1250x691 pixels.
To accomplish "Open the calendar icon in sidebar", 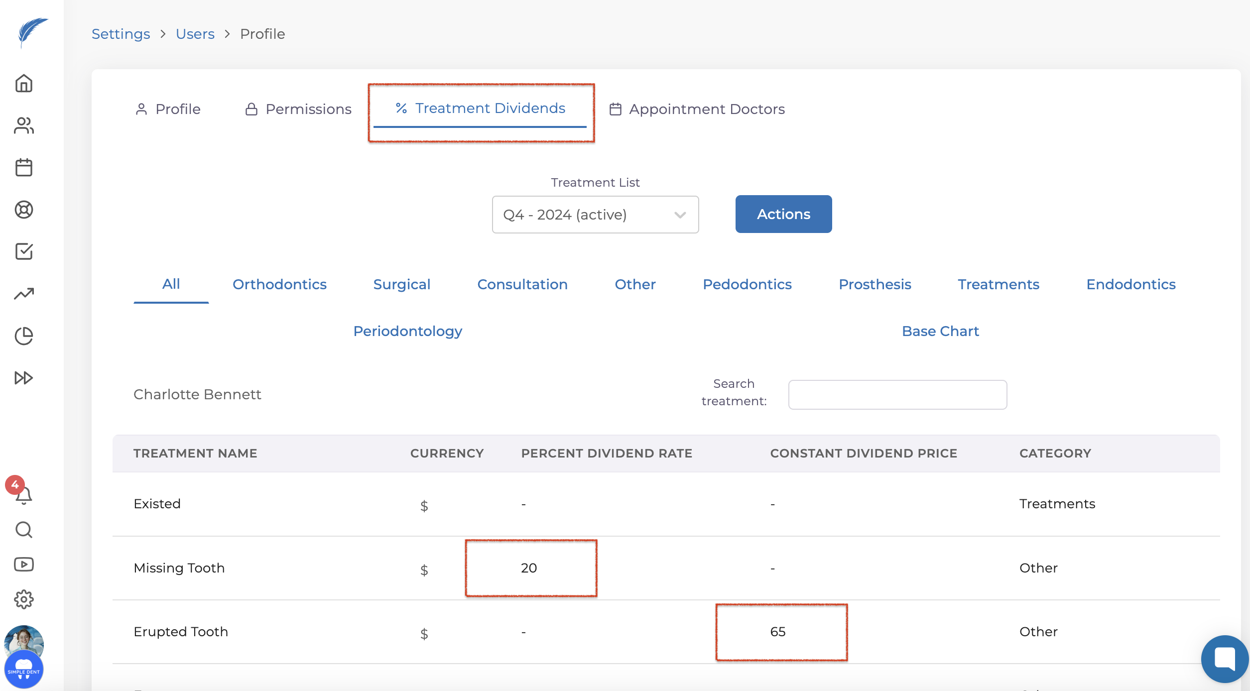I will (x=23, y=167).
